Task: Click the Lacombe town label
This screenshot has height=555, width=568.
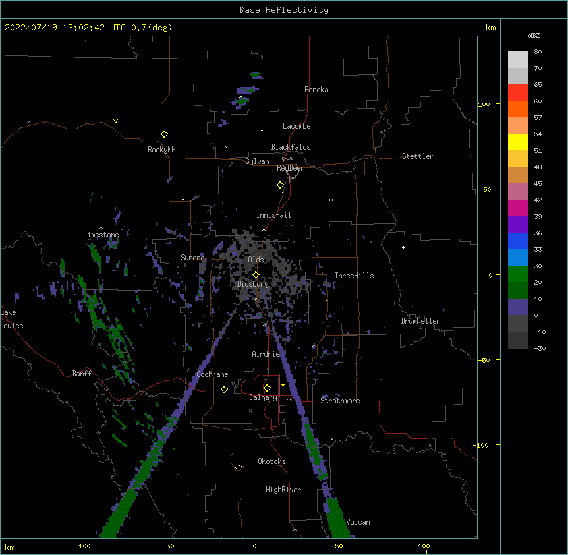Action: tap(297, 126)
